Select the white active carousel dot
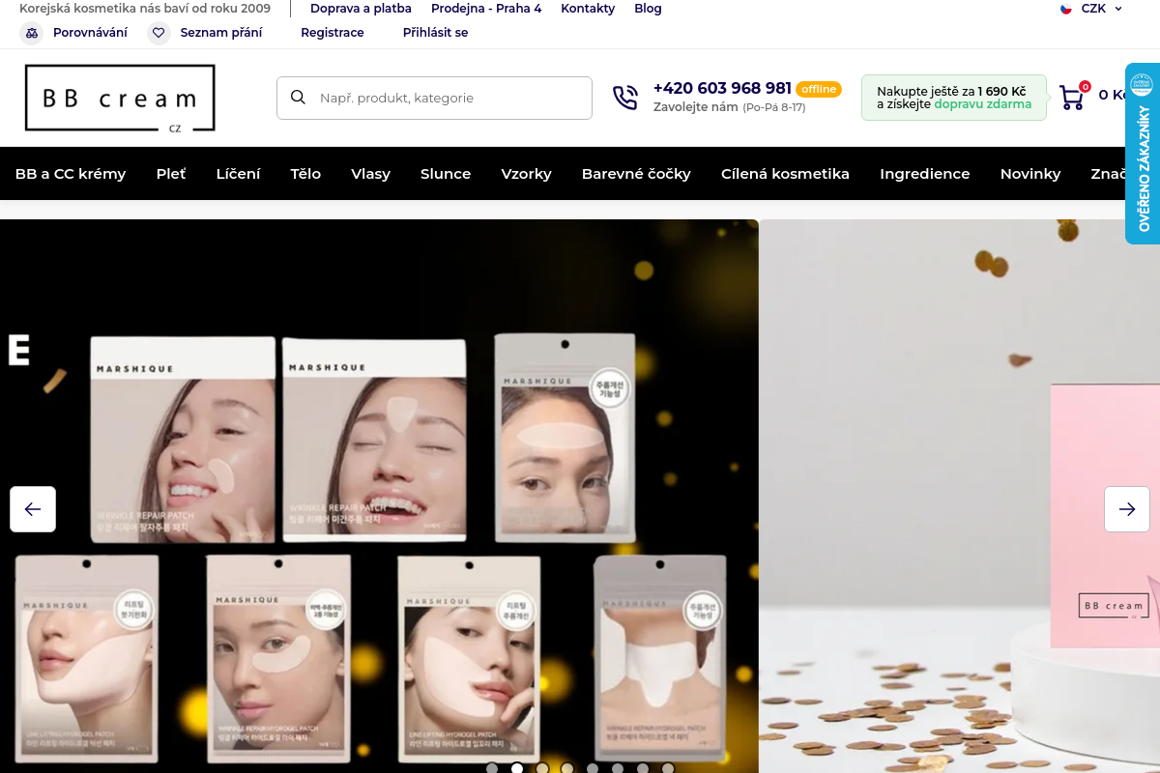 [517, 768]
